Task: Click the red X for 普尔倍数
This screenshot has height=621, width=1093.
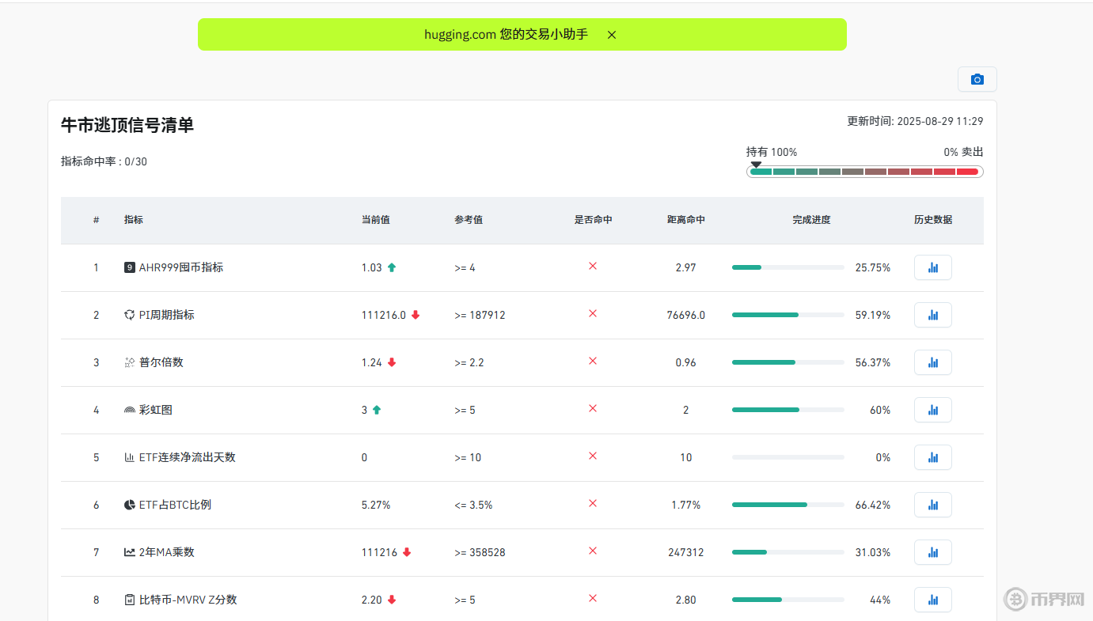Action: (x=592, y=362)
